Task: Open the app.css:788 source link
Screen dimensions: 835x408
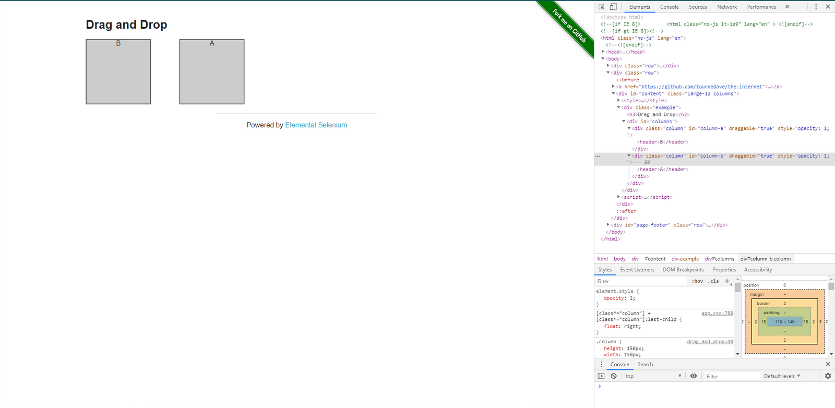Action: click(717, 314)
